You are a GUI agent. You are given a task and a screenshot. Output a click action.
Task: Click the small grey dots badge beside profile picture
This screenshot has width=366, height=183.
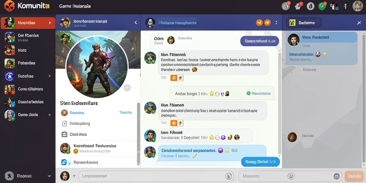click(x=127, y=88)
